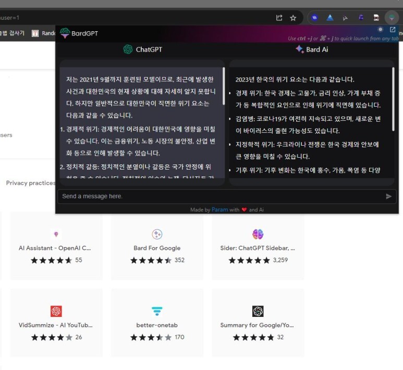Open the Sider: ChatGPT Sidebar card

click(x=258, y=246)
